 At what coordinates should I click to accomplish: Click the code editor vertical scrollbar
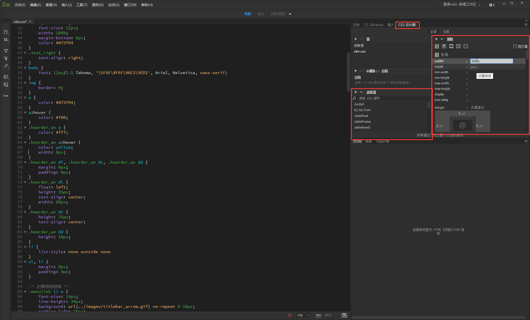pyautogui.click(x=348, y=72)
